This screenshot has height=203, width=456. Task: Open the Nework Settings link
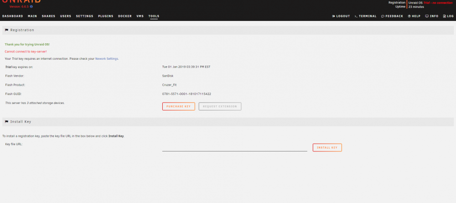click(107, 59)
